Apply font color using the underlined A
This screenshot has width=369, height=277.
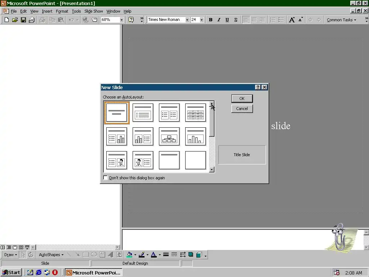pos(154,255)
